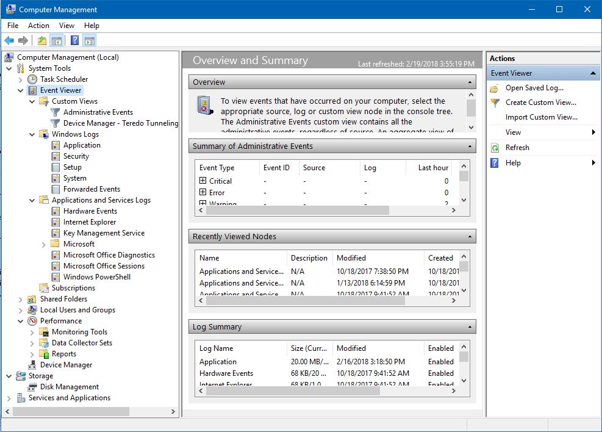602x432 pixels.
Task: Click Open Saved Log action
Action: 534,88
